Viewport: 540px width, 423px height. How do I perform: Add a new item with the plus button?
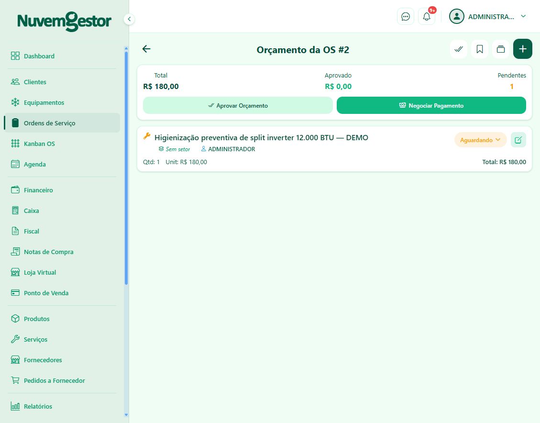[522, 49]
